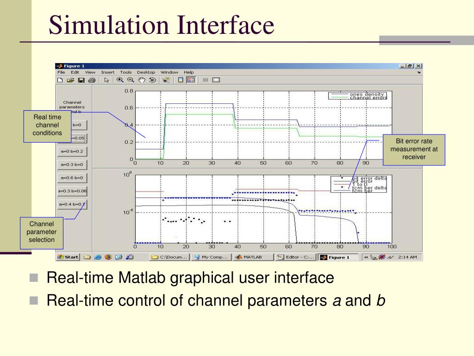Switch to the MATLAB taskbar button
The image size is (474, 356).
point(253,257)
